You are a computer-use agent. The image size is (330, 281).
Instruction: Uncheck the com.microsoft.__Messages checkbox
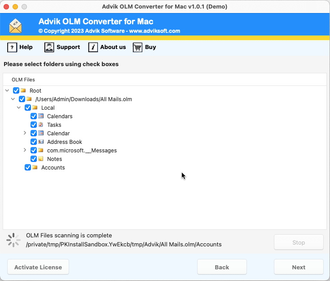[x=34, y=150]
